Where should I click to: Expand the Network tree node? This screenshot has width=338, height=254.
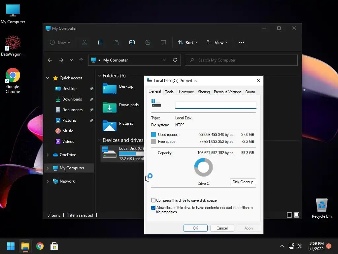click(x=48, y=181)
